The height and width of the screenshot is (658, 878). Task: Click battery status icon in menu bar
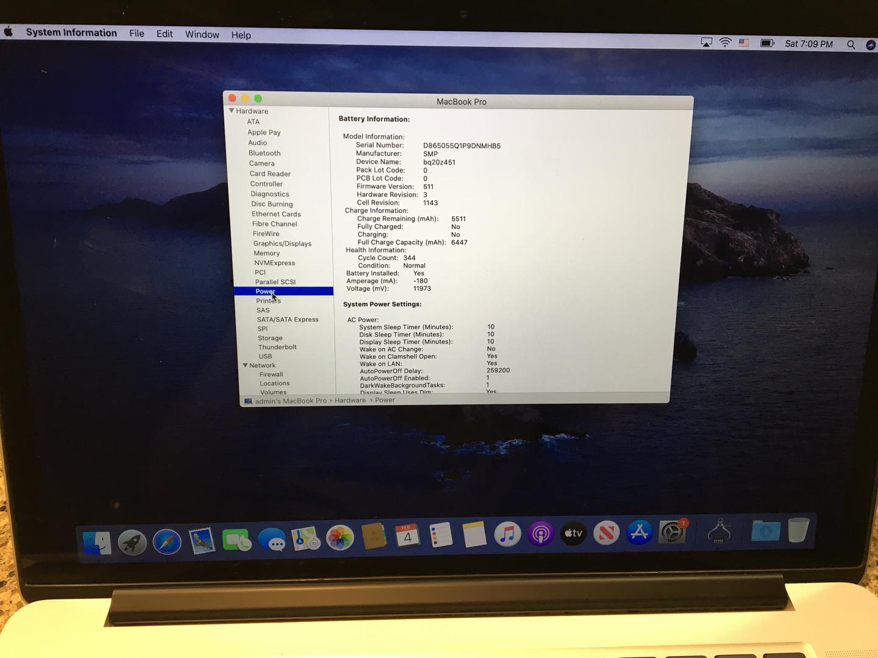[767, 43]
